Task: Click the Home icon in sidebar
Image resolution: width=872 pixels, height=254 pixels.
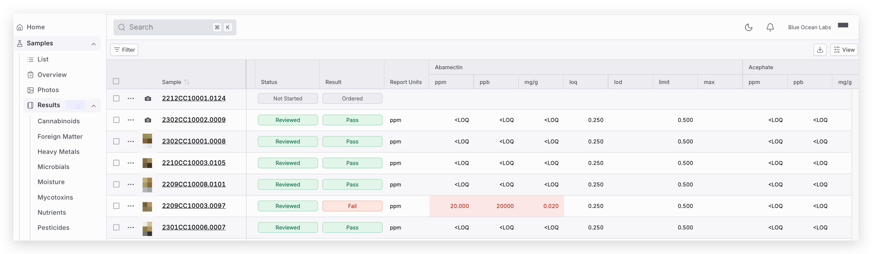Action: tap(20, 28)
